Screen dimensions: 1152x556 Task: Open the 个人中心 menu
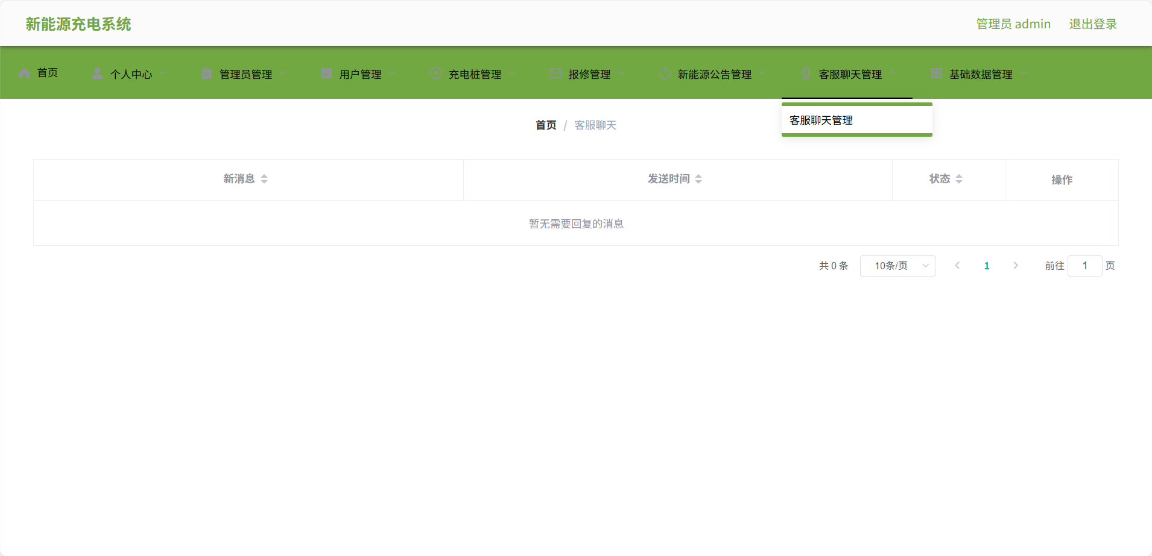[129, 73]
